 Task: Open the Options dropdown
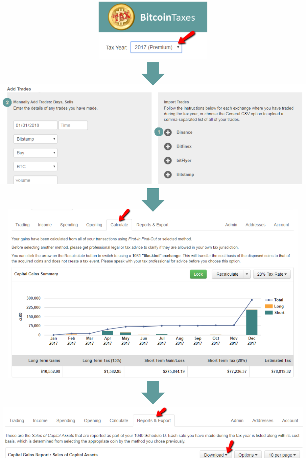tap(248, 455)
